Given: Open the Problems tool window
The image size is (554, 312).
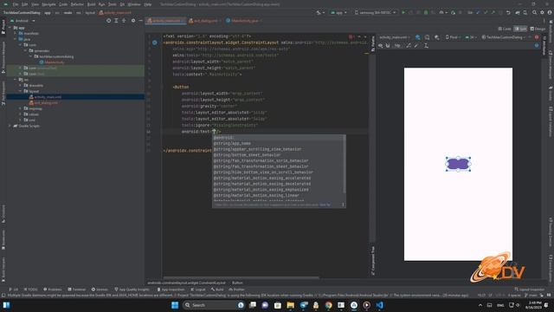Looking at the screenshot, I should [52, 289].
